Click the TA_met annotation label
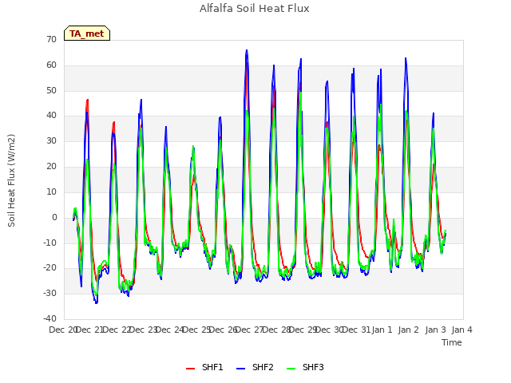Screen dimensions: 511x383 [x=87, y=34]
